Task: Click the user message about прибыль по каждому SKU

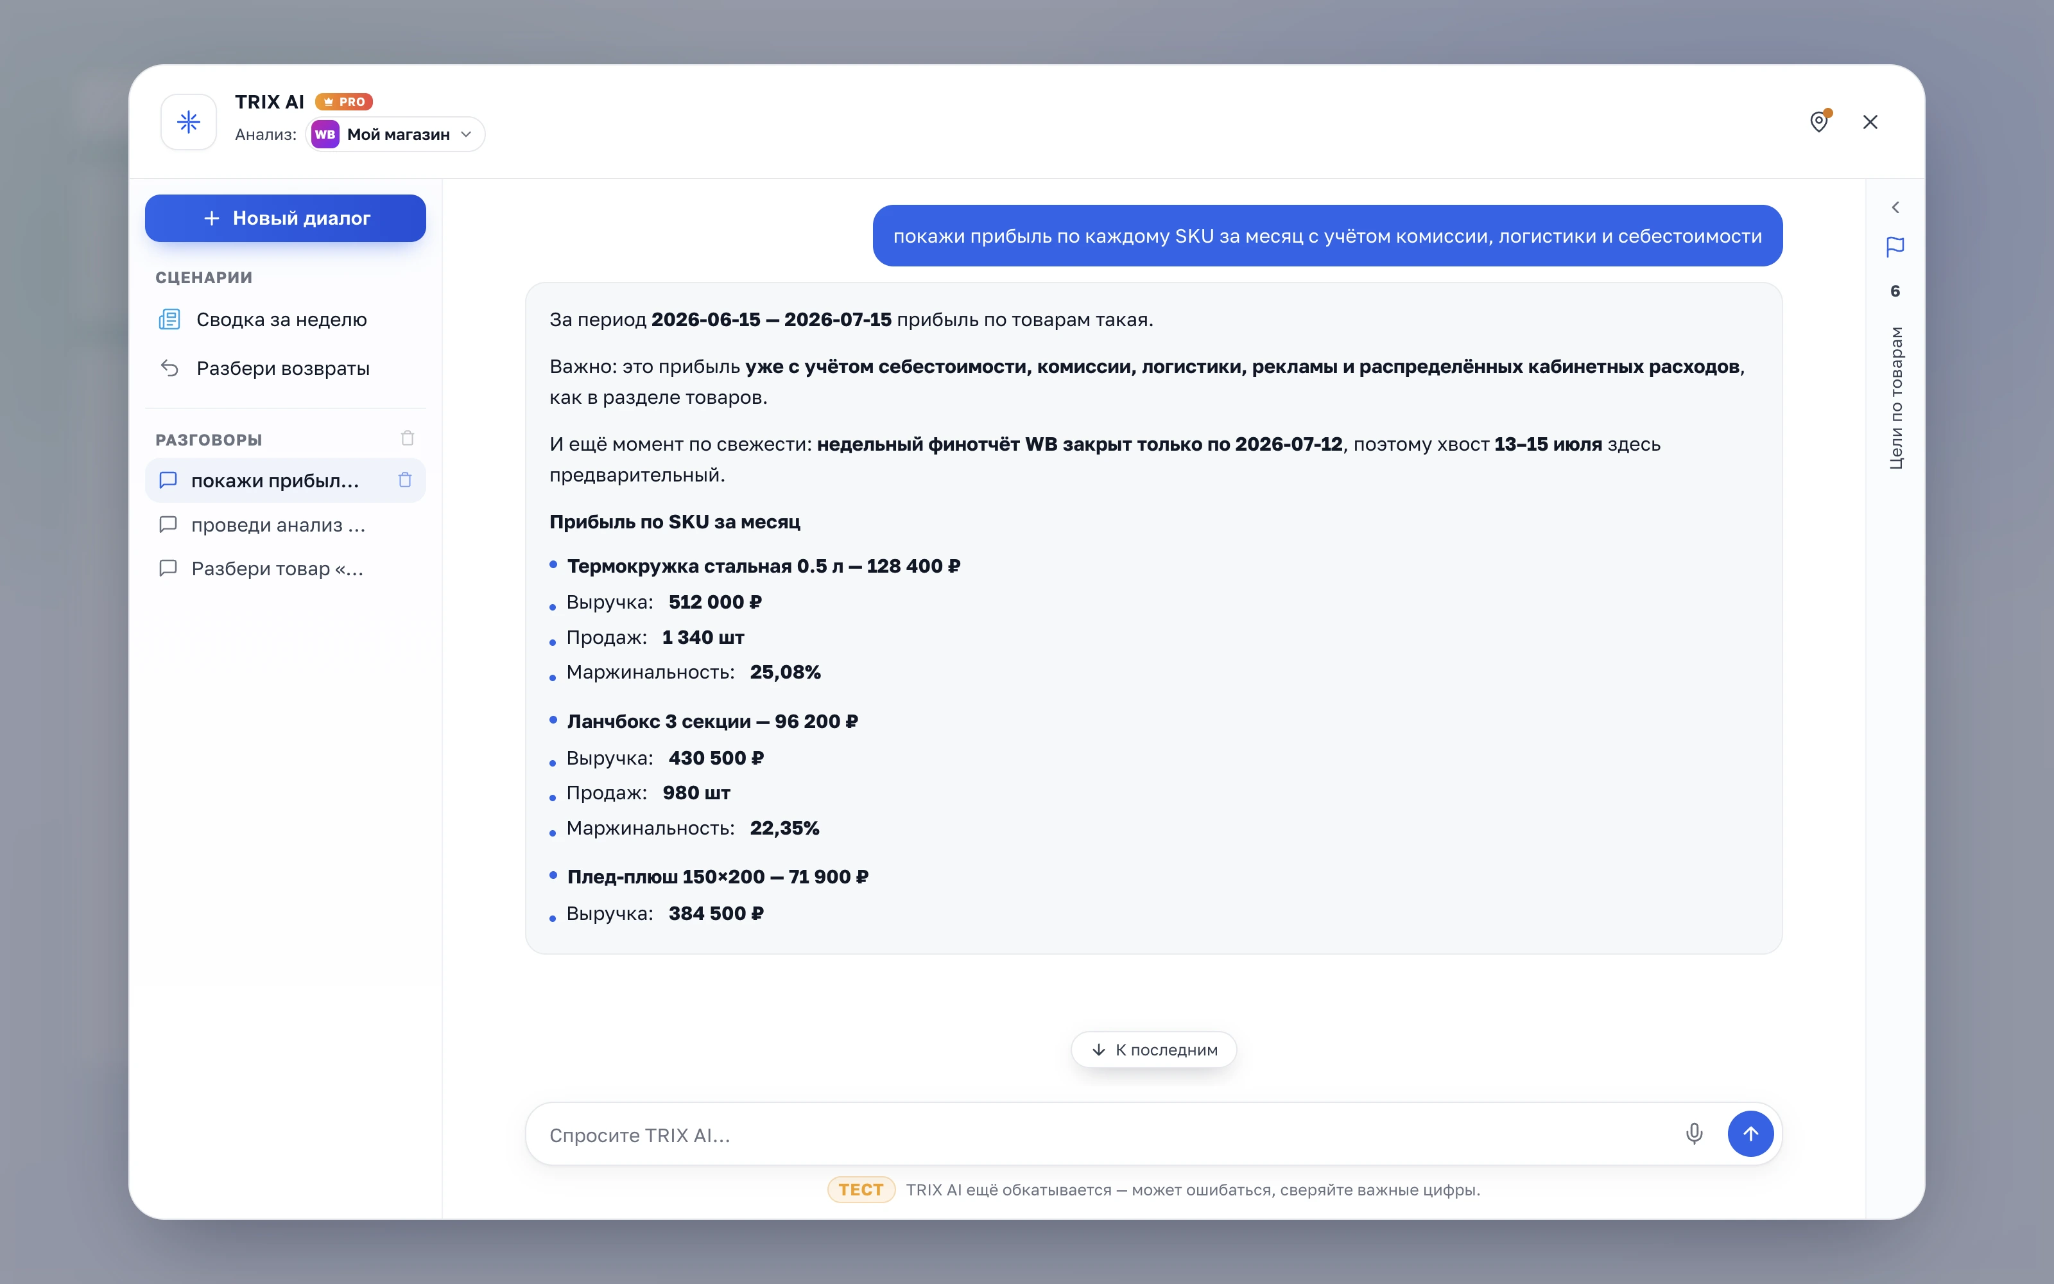Action: click(x=1327, y=236)
